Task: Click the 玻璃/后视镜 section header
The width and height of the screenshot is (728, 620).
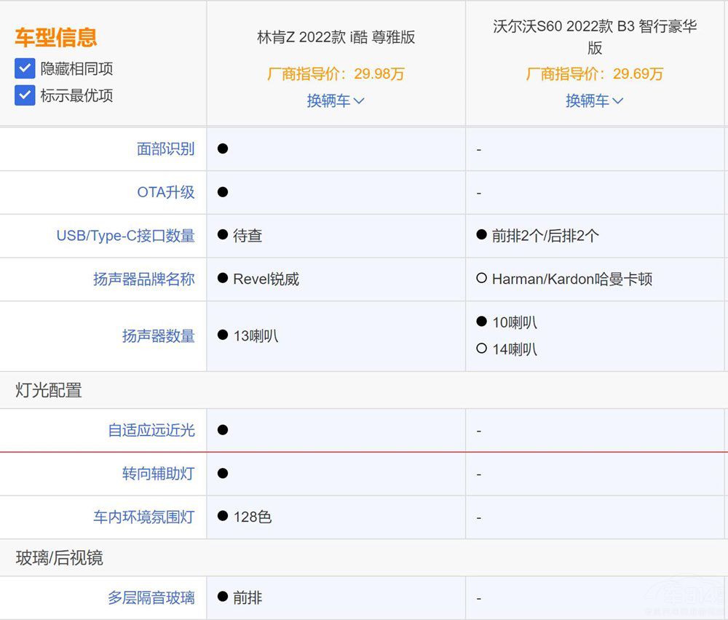Action: pyautogui.click(x=59, y=557)
